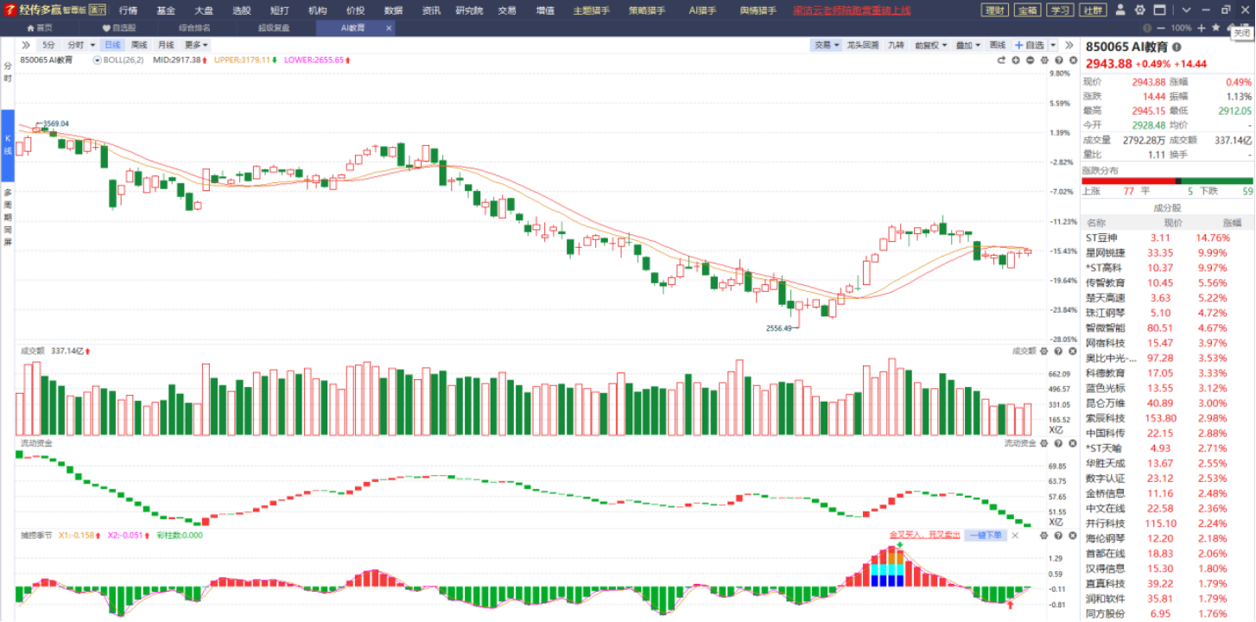Image resolution: width=1256 pixels, height=622 pixels.
Task: Click the 理财 button
Action: click(995, 10)
